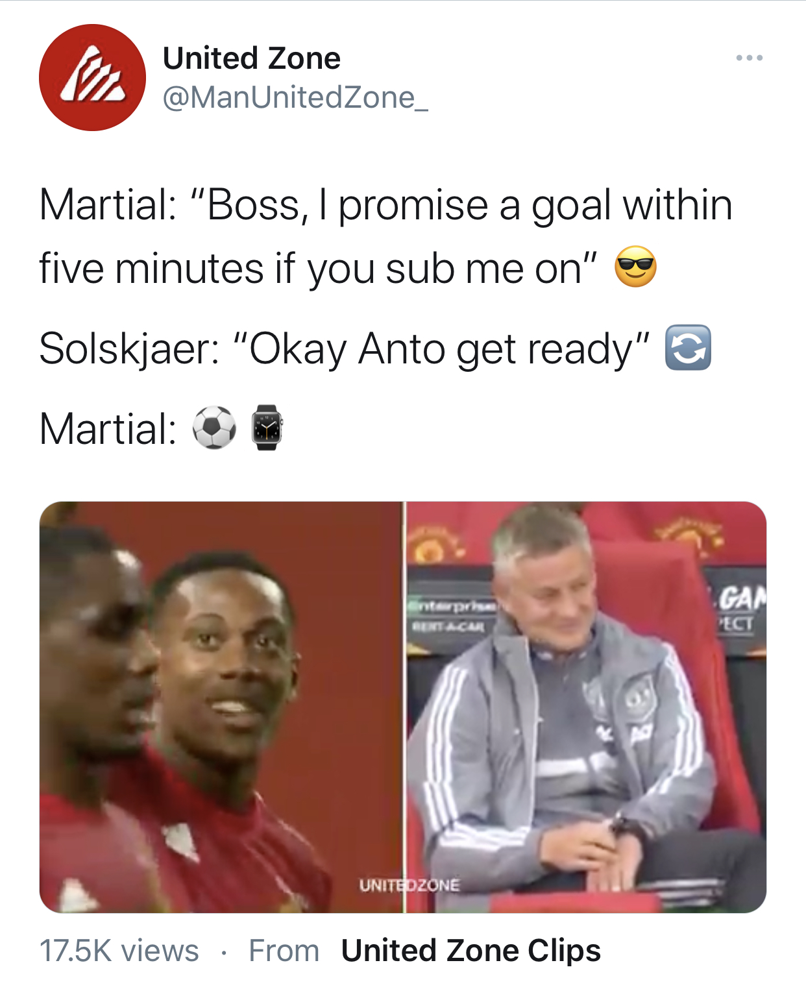Click the United Zone display name
Screen dimensions: 806x989
pyautogui.click(x=251, y=58)
